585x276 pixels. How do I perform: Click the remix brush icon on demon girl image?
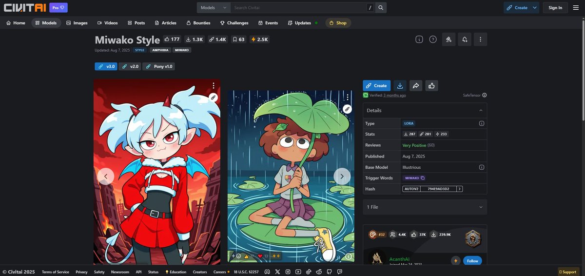(213, 98)
